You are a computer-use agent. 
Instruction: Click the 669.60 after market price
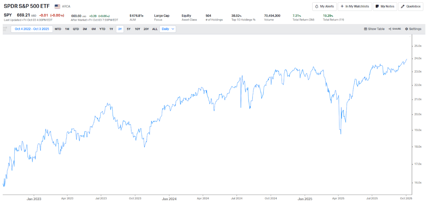(x=76, y=16)
